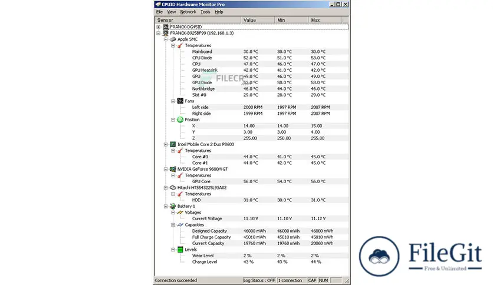Collapse the Fans group
493x285 pixels.
[x=173, y=101]
